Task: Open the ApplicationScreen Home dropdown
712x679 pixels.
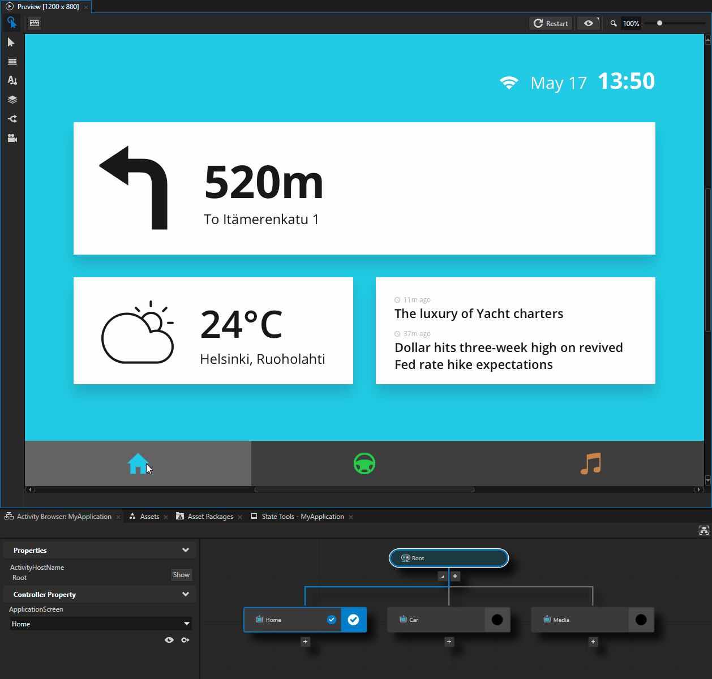Action: 101,624
